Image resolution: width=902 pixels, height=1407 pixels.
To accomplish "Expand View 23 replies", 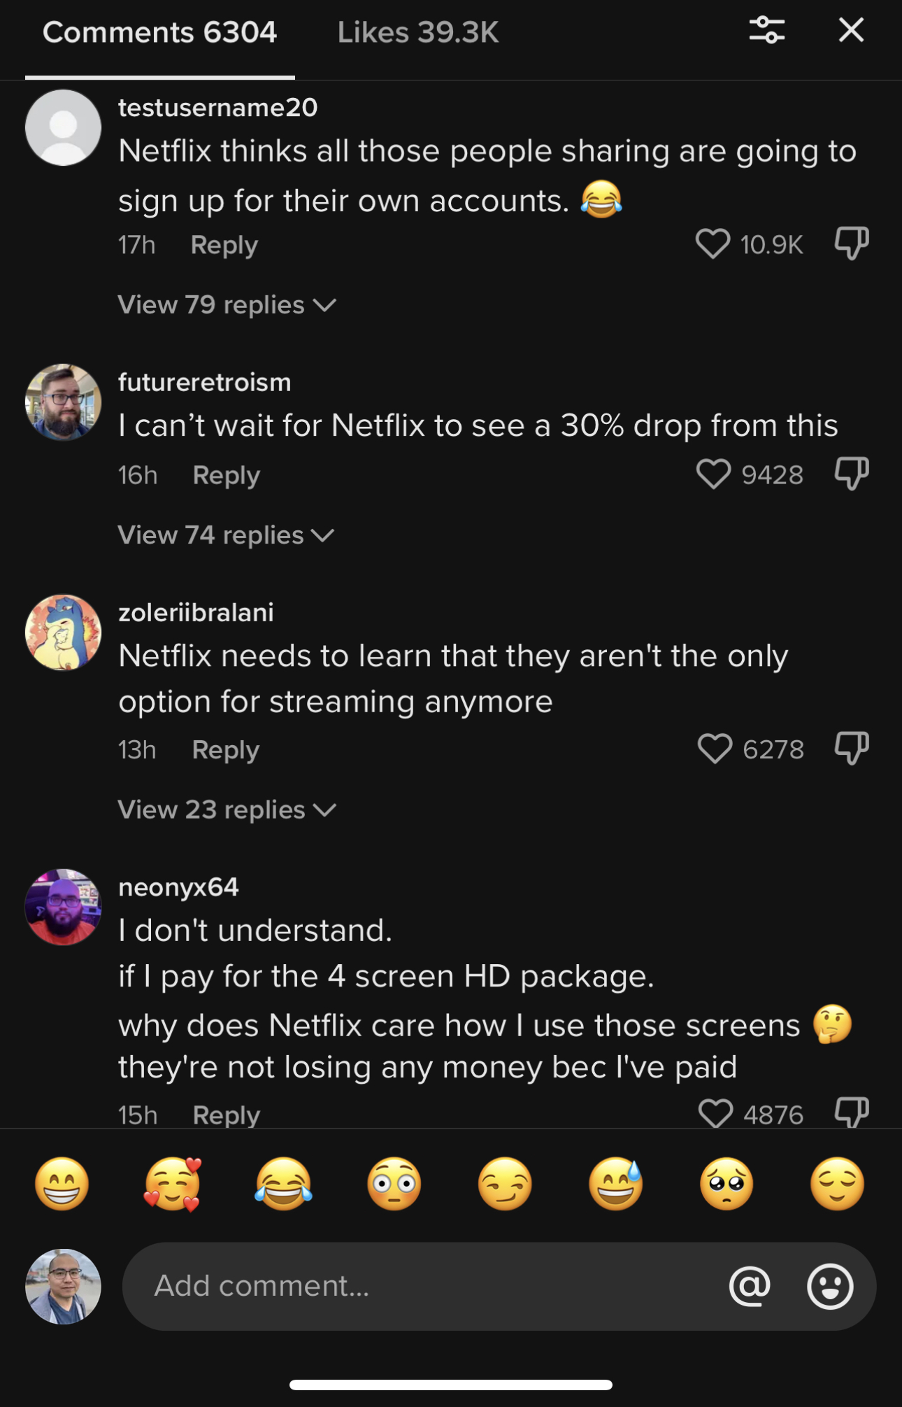I will [x=227, y=809].
